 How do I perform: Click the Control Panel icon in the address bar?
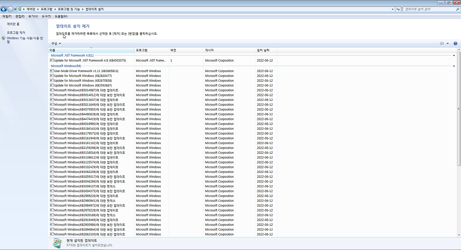[x=19, y=9]
